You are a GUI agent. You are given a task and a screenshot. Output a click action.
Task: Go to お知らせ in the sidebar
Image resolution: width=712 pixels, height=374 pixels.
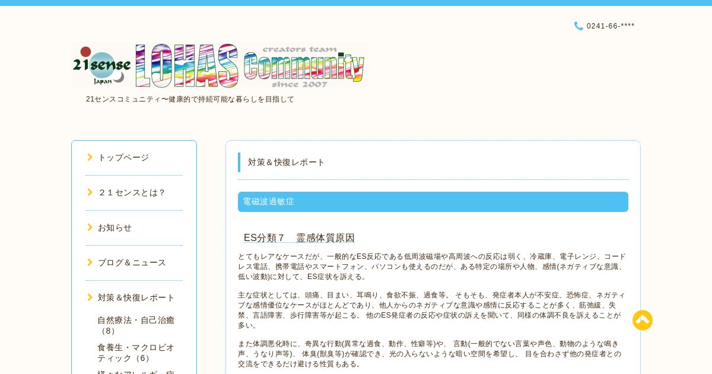click(x=115, y=227)
